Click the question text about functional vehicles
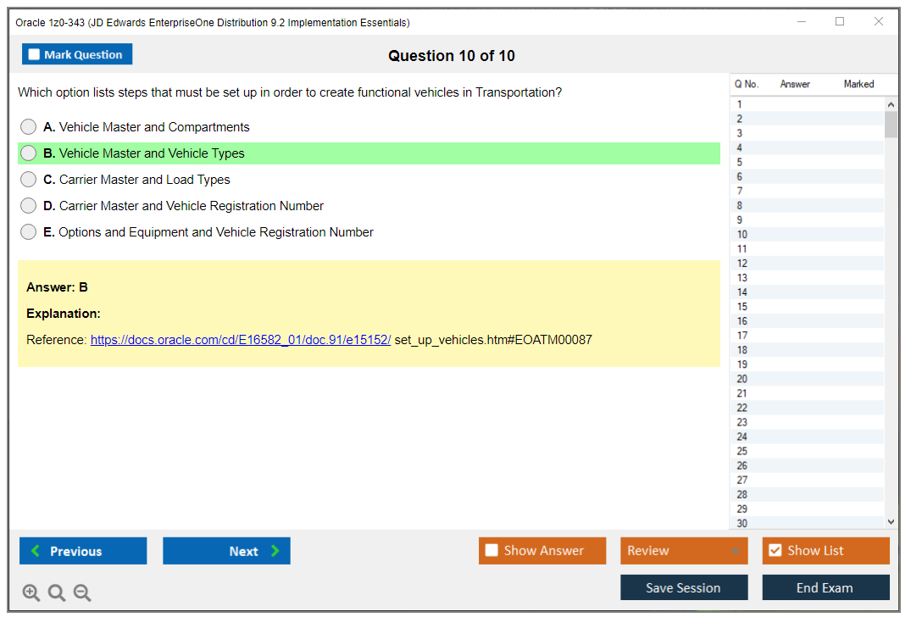Screen dimensions: 911x623 point(290,92)
